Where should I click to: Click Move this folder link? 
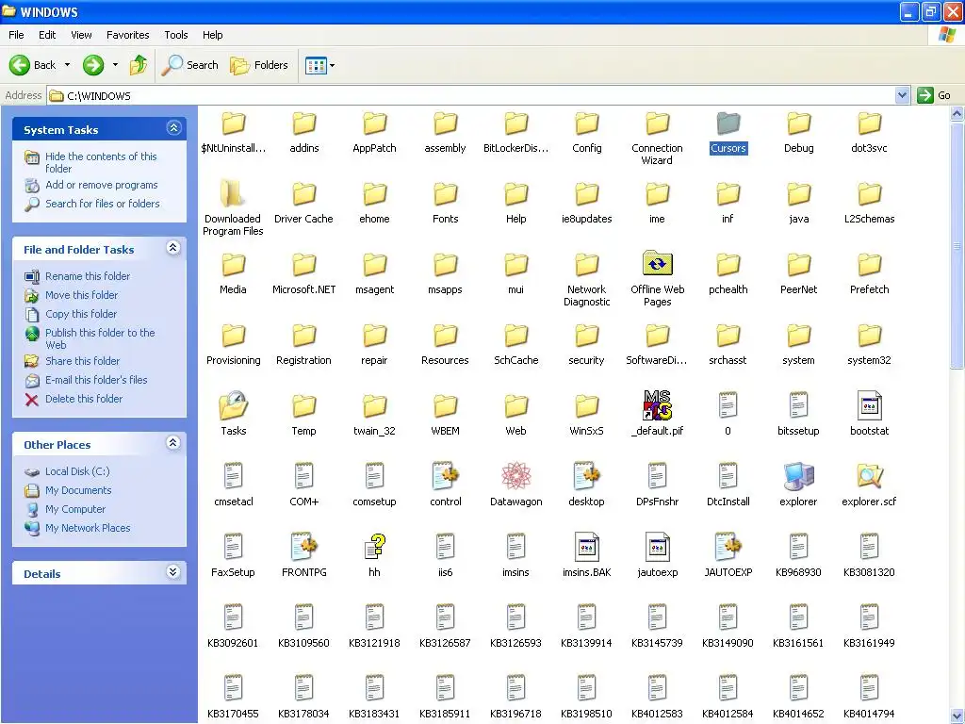(81, 295)
